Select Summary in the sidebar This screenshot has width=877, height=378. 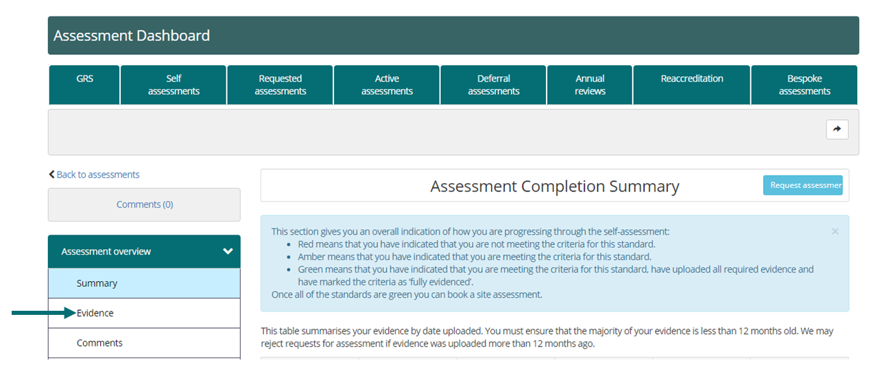97,283
